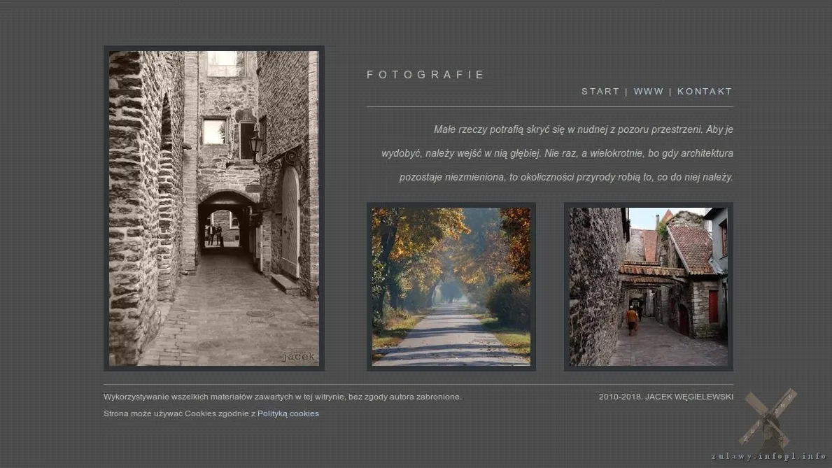Click the wooden door in the sepia photo

[290, 222]
